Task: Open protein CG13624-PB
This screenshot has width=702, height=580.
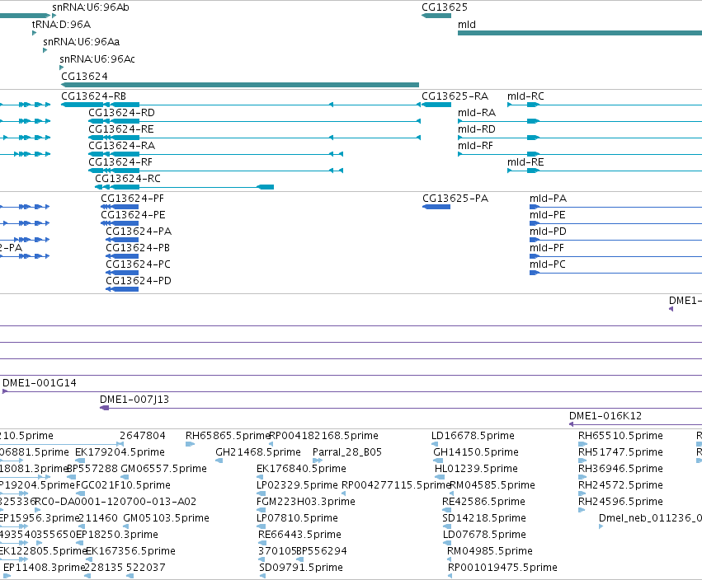Action: pyautogui.click(x=138, y=248)
